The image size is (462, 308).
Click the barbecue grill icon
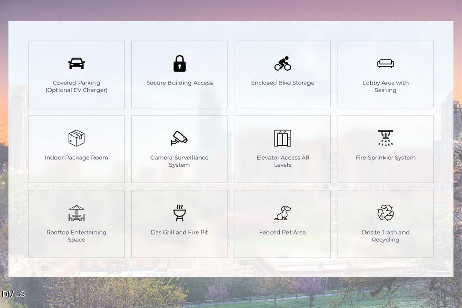179,213
